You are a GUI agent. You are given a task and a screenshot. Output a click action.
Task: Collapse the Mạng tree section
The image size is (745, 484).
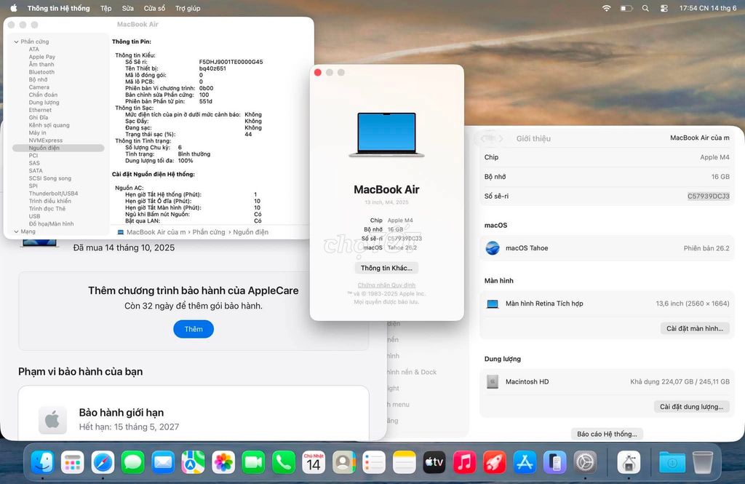(16, 231)
